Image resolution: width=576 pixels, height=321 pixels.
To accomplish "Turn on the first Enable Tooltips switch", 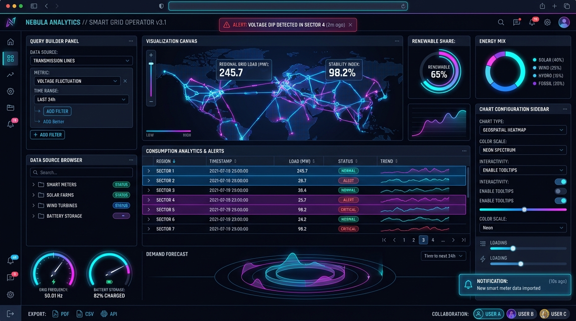I will 561,191.
